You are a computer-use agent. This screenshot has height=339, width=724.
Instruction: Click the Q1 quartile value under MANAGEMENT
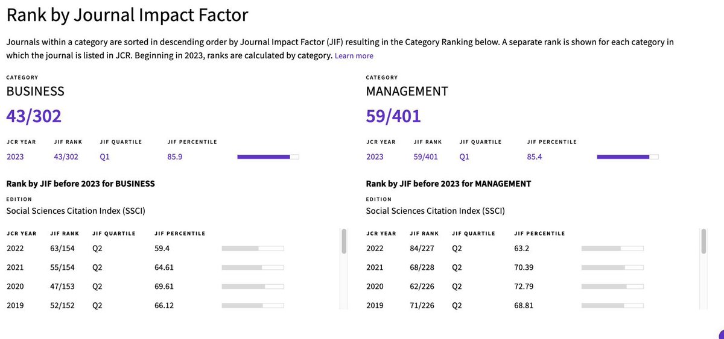tap(465, 157)
